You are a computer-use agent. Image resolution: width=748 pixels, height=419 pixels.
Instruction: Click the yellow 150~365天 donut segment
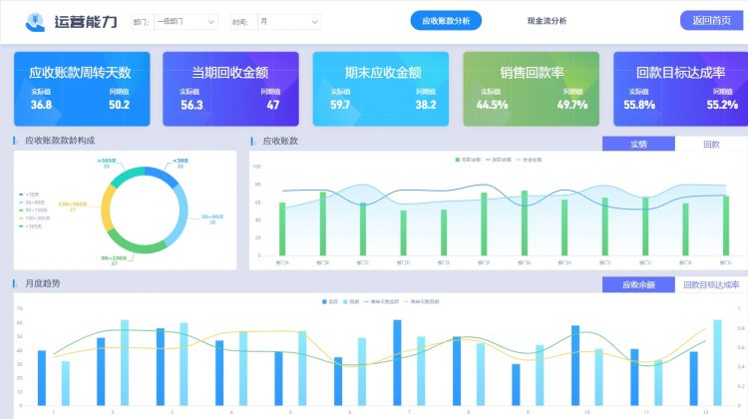[108, 209]
